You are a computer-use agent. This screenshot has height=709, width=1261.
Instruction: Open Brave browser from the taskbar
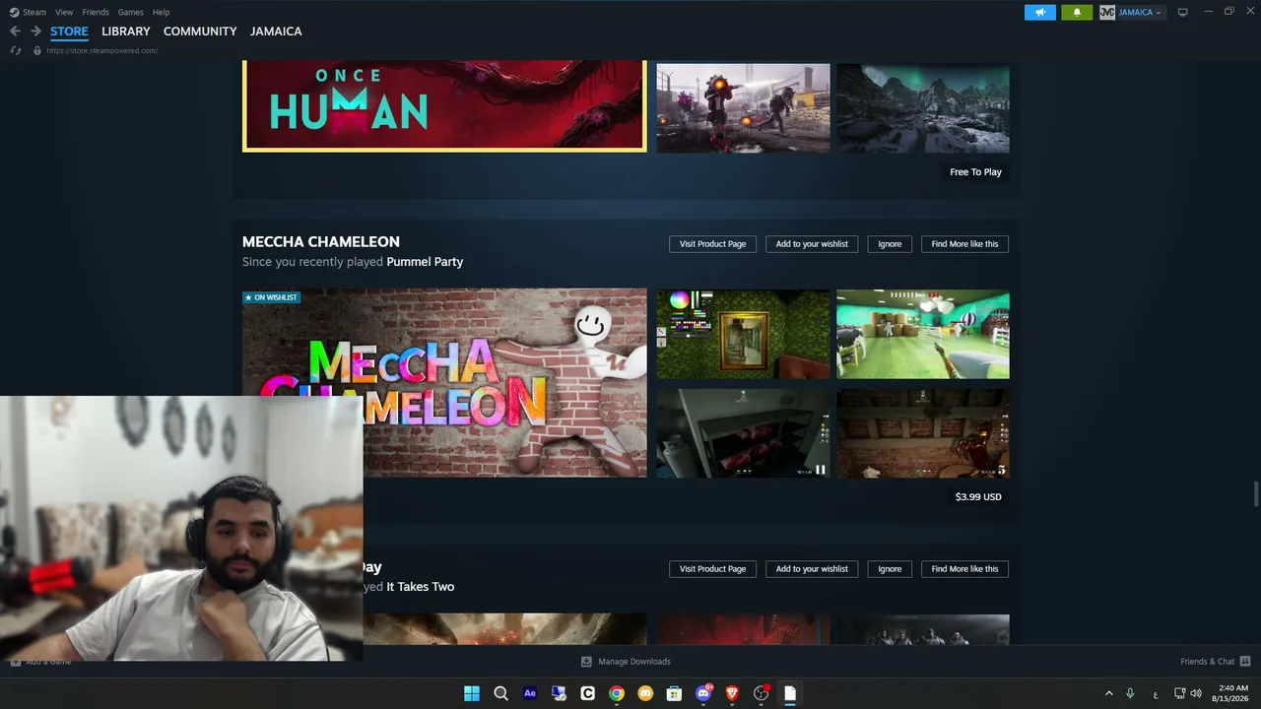732,693
